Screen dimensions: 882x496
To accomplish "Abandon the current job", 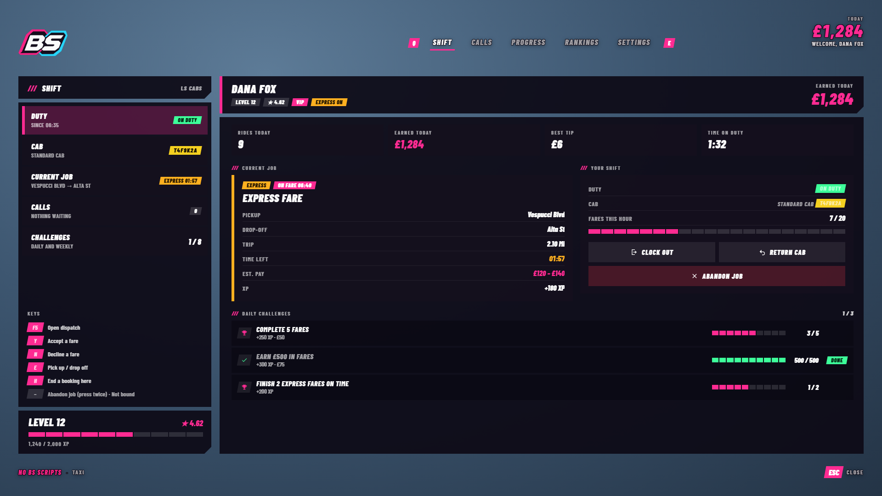I will (x=717, y=276).
